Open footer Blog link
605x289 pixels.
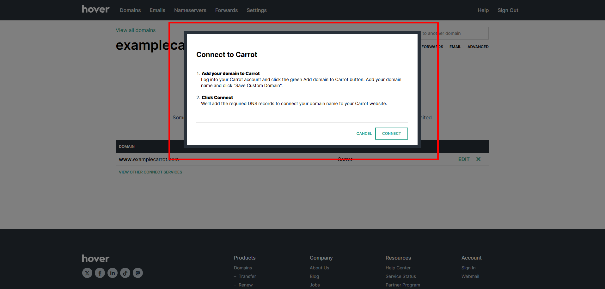(x=314, y=276)
